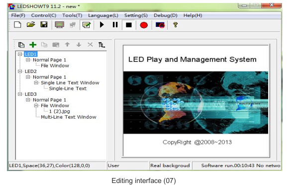Select the Multi-Line Text Window item
The image size is (293, 185).
click(x=68, y=117)
